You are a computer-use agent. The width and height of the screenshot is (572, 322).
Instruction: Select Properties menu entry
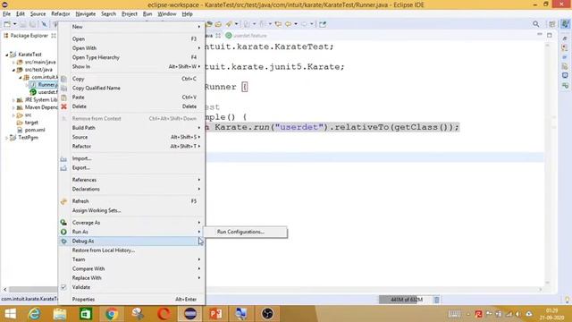pyautogui.click(x=131, y=300)
